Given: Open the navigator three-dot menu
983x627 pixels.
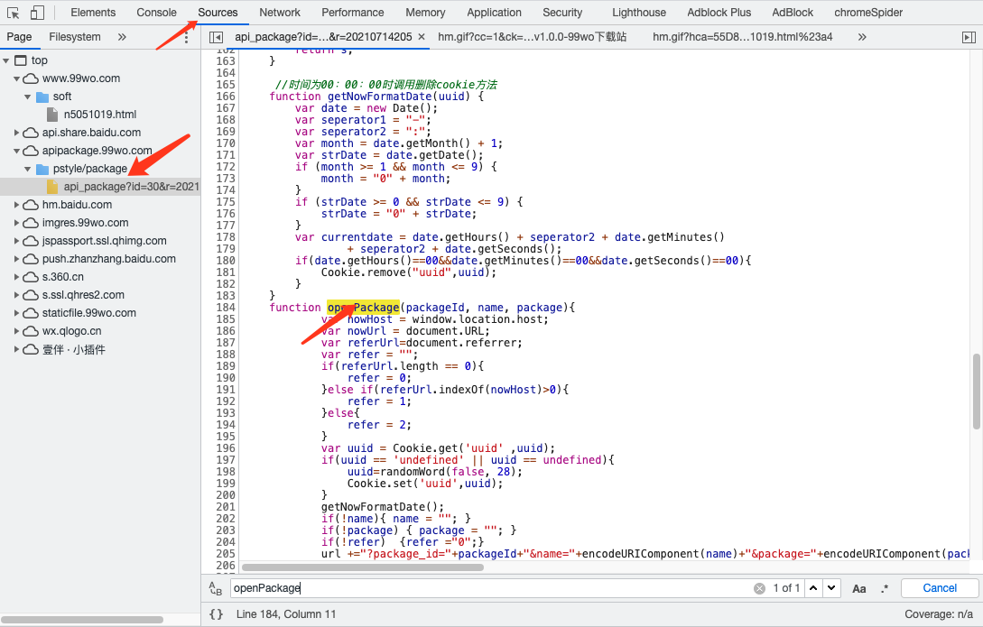Looking at the screenshot, I should click(187, 37).
